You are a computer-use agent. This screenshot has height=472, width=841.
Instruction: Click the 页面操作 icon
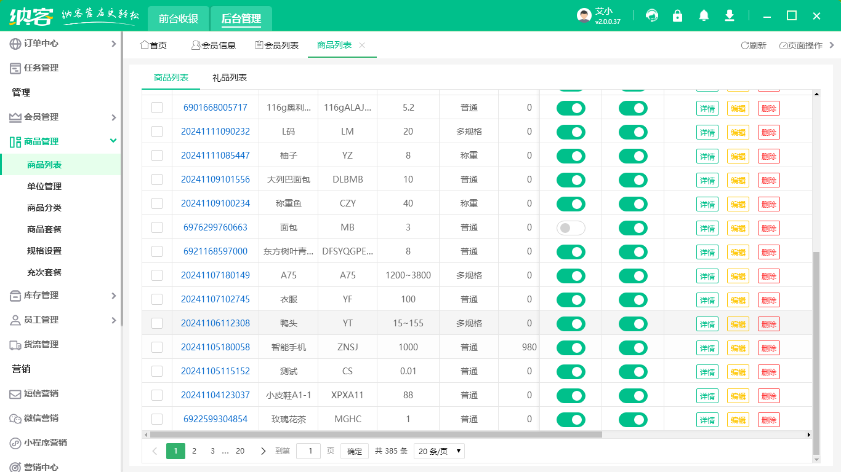[783, 45]
